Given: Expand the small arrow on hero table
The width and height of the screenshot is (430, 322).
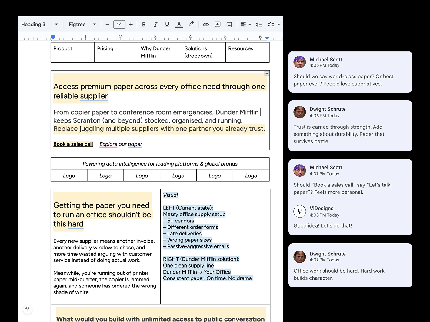Looking at the screenshot, I should 267,74.
